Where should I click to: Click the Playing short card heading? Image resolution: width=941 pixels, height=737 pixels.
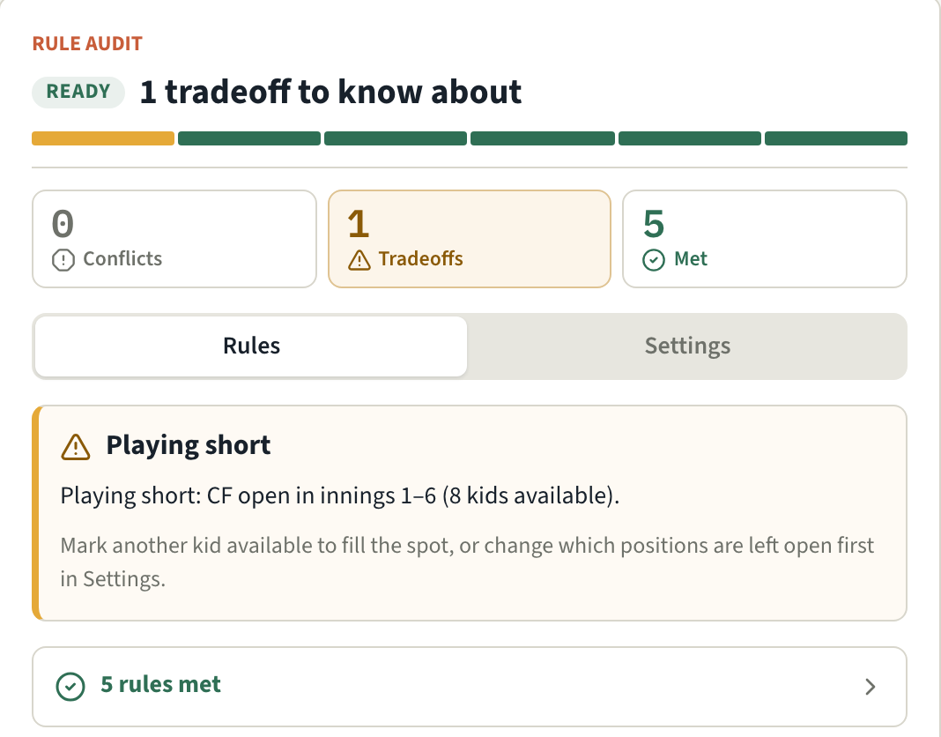(x=189, y=445)
